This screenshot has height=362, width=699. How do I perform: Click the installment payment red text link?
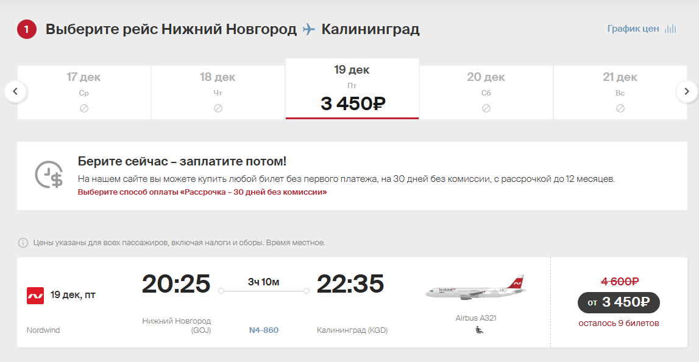click(x=202, y=192)
